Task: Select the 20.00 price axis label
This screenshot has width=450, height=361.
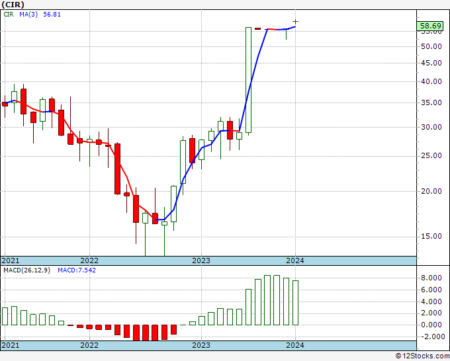Action: 431,191
